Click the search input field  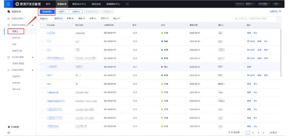[255, 18]
